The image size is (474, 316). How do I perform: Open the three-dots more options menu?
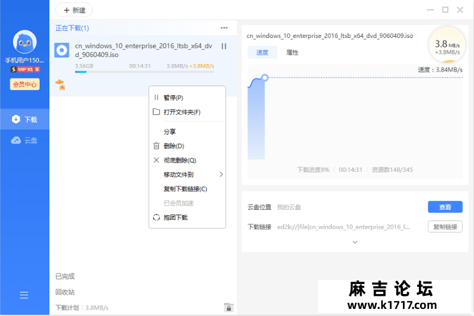click(224, 28)
